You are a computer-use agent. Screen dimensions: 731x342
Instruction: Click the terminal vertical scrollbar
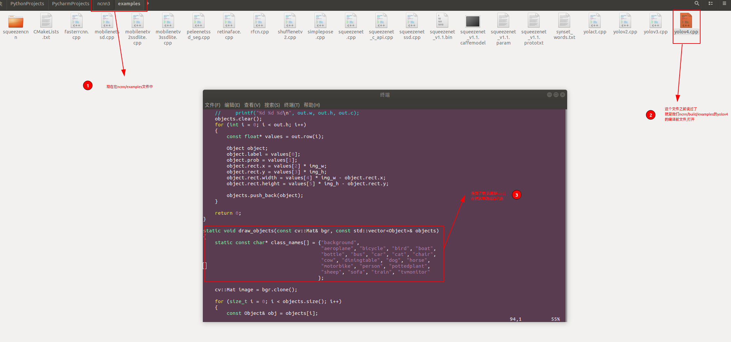(566, 215)
